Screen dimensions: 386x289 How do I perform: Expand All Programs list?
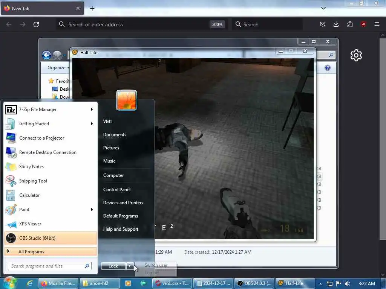pyautogui.click(x=51, y=252)
